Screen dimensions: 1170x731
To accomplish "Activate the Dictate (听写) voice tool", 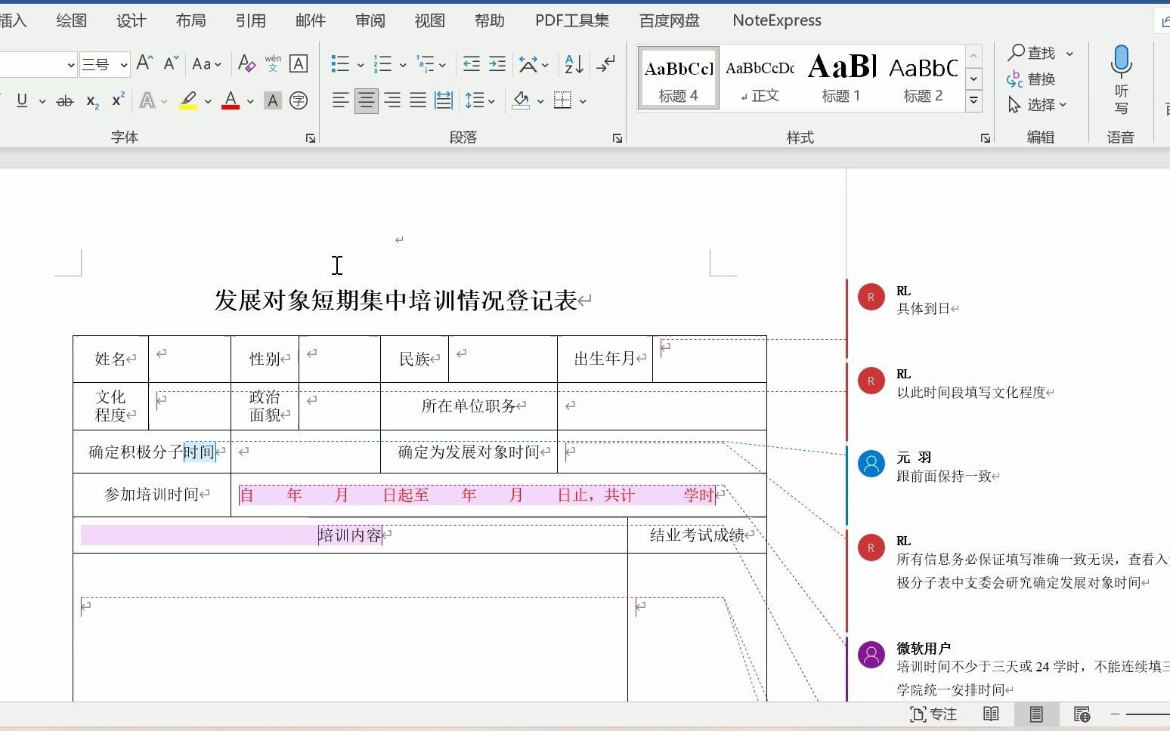I will [1121, 79].
